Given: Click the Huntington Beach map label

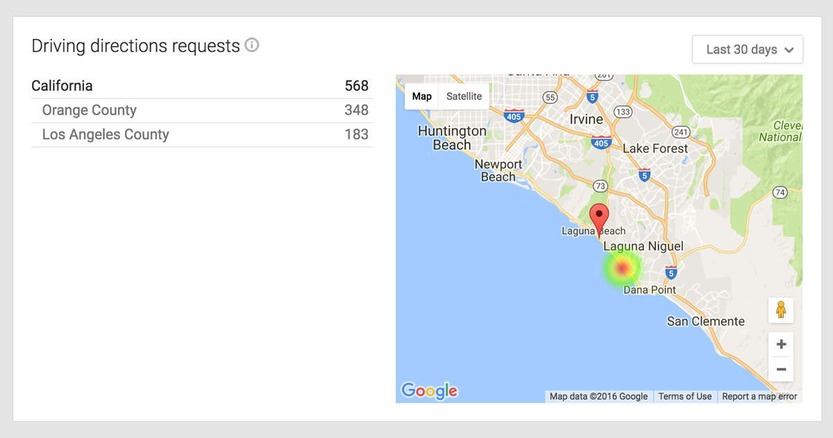Looking at the screenshot, I should coord(452,138).
